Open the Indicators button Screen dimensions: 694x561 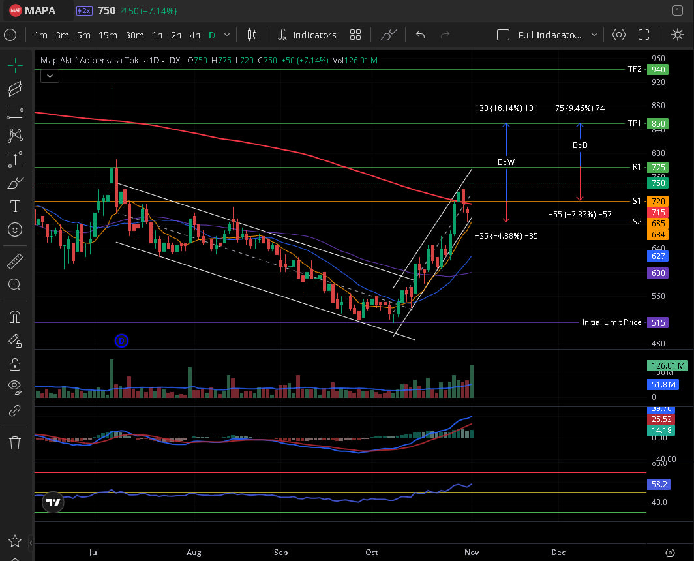click(307, 35)
